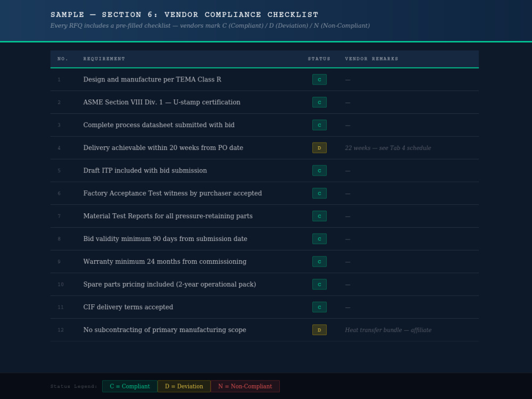Click 'Delivery achievable within 20 weeks from PO date'
532x399 pixels.
pyautogui.click(x=163, y=147)
